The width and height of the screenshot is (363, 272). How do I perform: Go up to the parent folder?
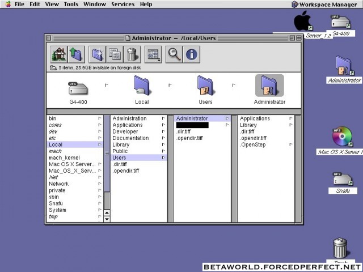[77, 54]
